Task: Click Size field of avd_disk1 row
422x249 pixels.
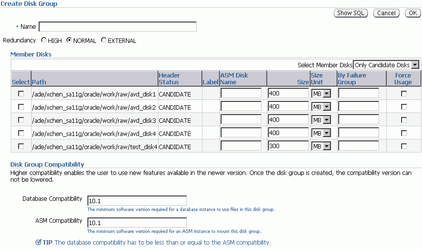Action: (288, 93)
